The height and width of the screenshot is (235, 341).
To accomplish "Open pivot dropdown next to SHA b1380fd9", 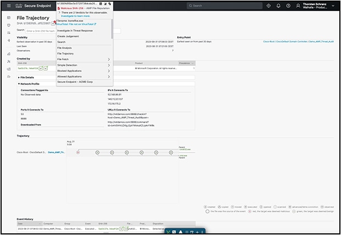I will coord(53,23).
